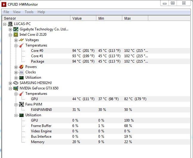Click the Intel Core i3 processor chip icon
Viewport: 193px width, 158px height.
[16, 35]
